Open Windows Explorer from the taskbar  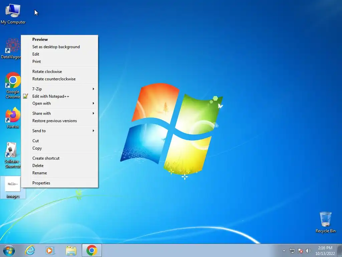click(x=71, y=250)
